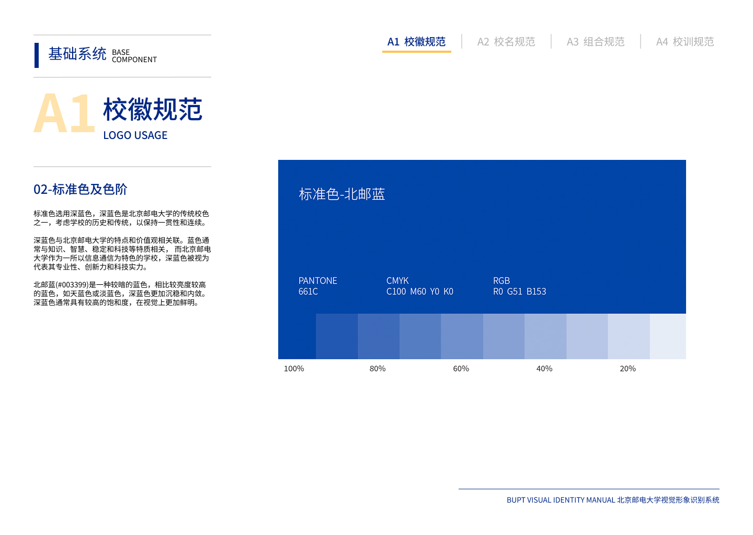753x535 pixels.
Task: Select the lightest swatch at far right
Action: coord(668,336)
